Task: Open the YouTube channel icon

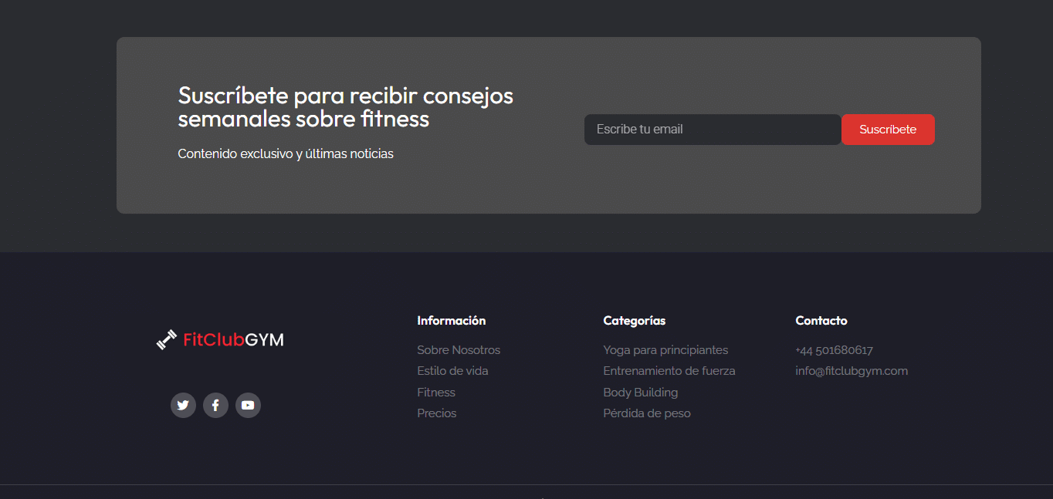Action: (x=248, y=405)
